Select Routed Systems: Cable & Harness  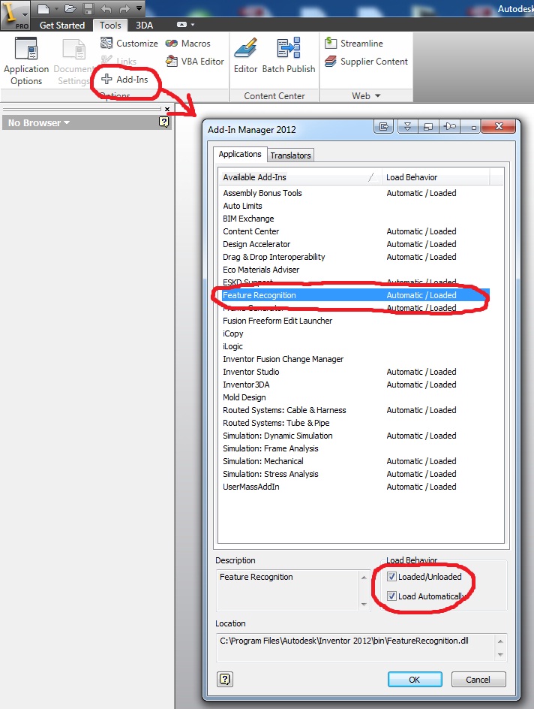pyautogui.click(x=355, y=410)
